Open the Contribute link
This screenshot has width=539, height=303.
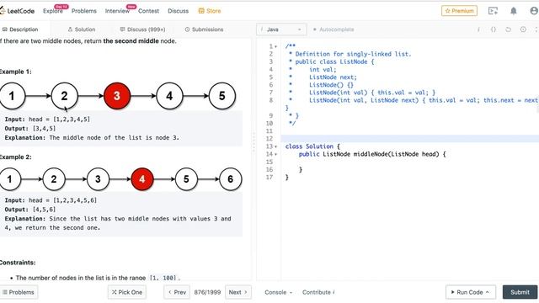coord(318,292)
